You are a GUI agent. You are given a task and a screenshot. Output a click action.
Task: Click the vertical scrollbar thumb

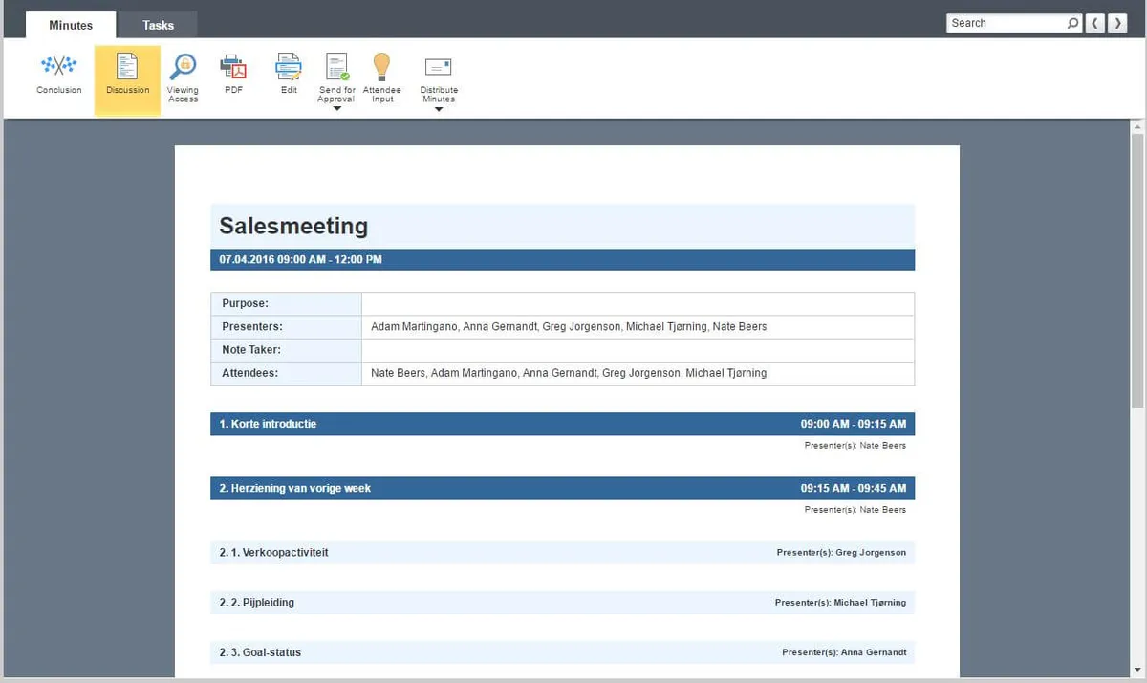pos(1137,268)
